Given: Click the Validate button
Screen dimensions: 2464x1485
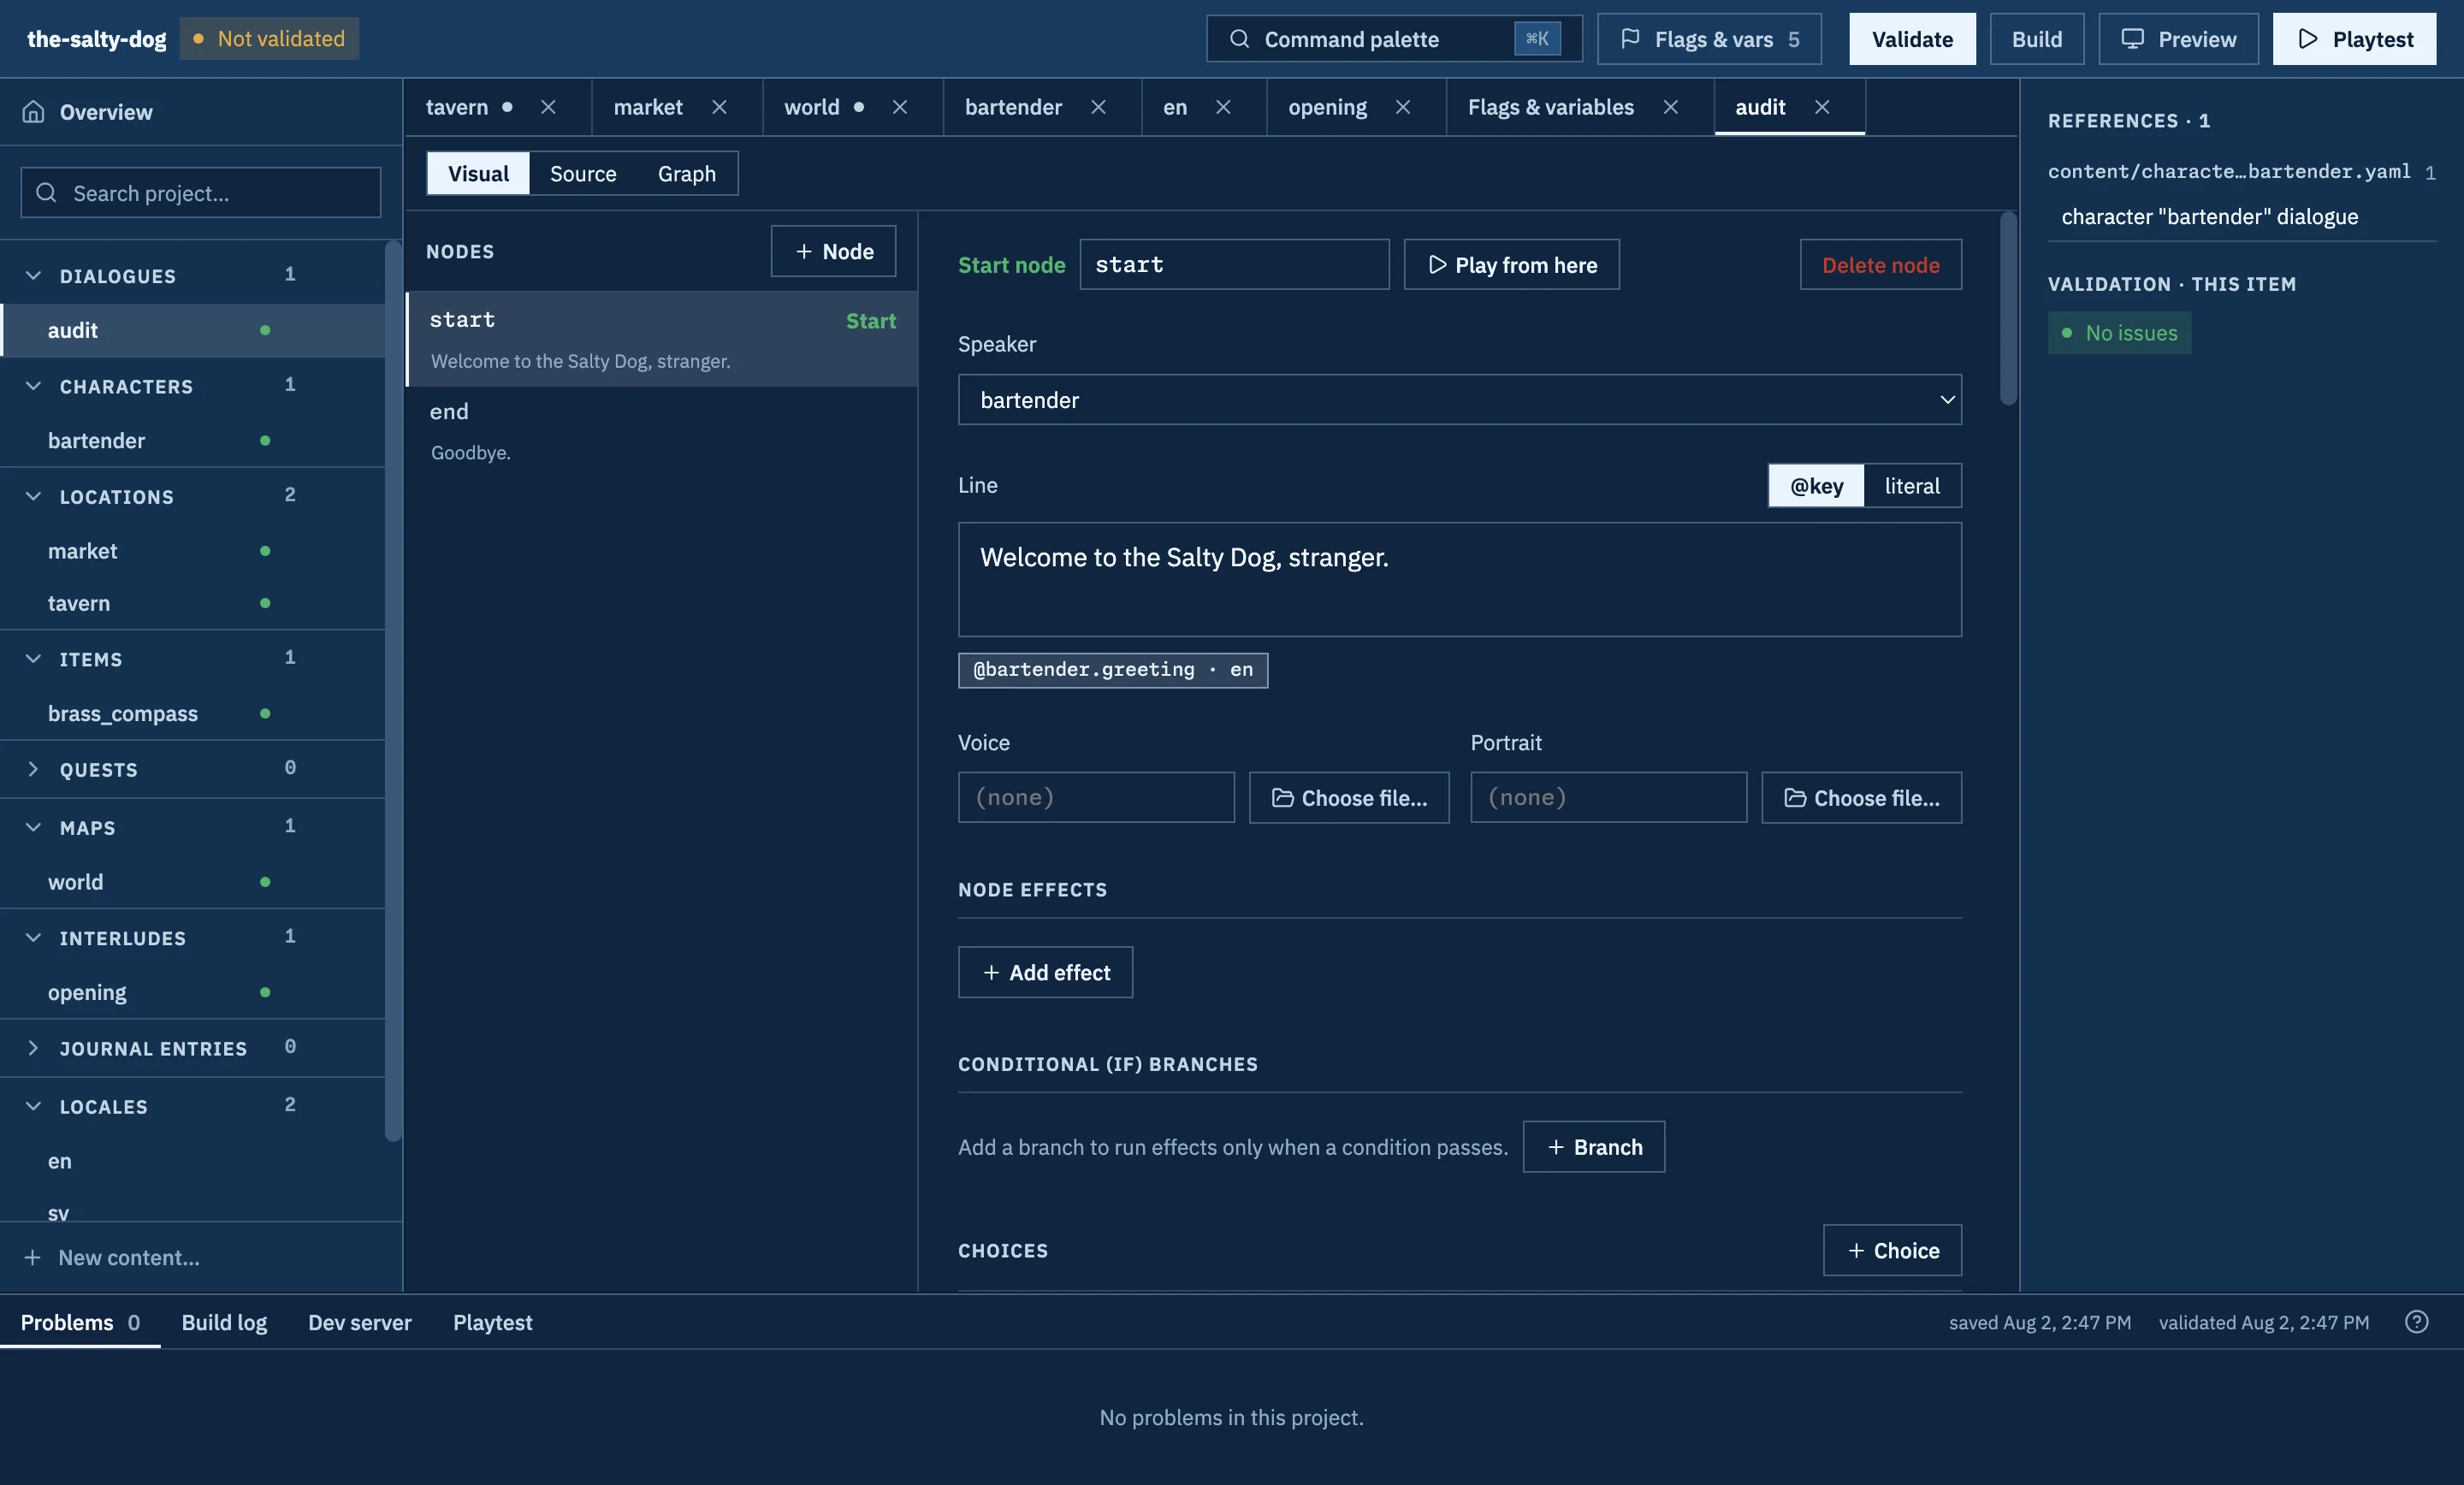Looking at the screenshot, I should [1912, 39].
